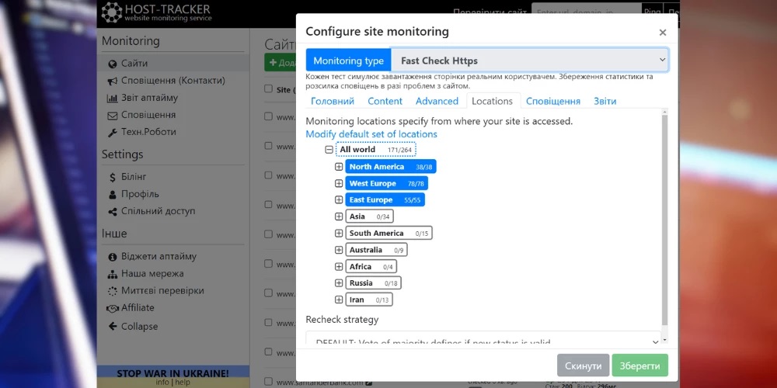Click Modify default set of locations link
The width and height of the screenshot is (777, 388).
(371, 134)
